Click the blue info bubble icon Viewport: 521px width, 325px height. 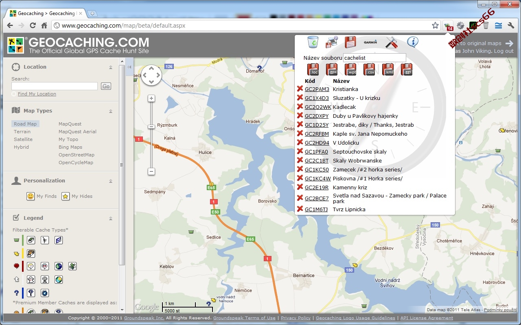point(413,42)
